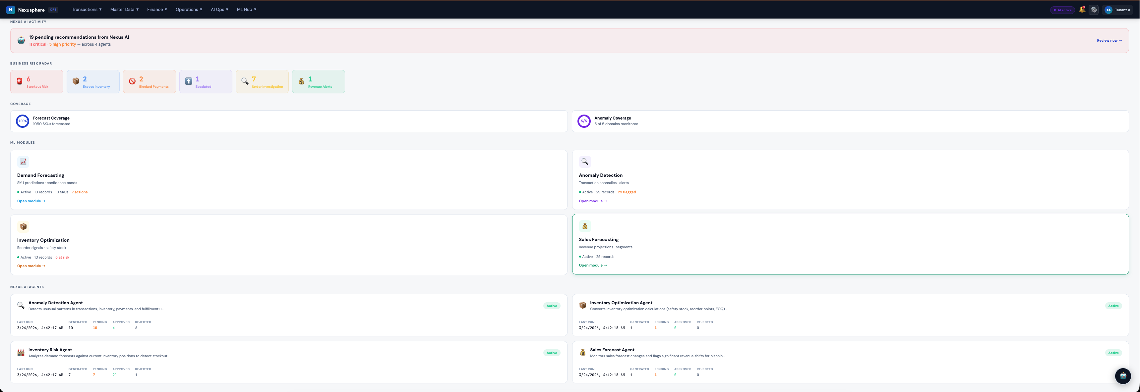Open the floating Nexus AI chat robot
This screenshot has height=392, width=1140.
(1122, 376)
